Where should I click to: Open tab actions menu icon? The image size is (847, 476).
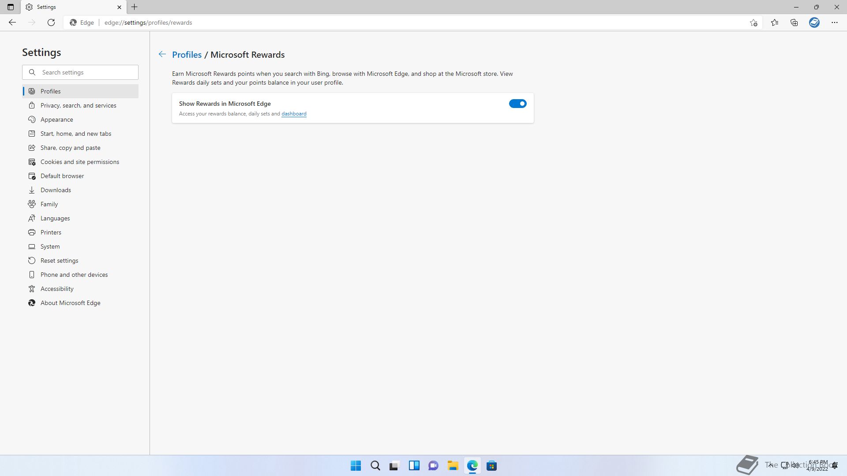[11, 7]
